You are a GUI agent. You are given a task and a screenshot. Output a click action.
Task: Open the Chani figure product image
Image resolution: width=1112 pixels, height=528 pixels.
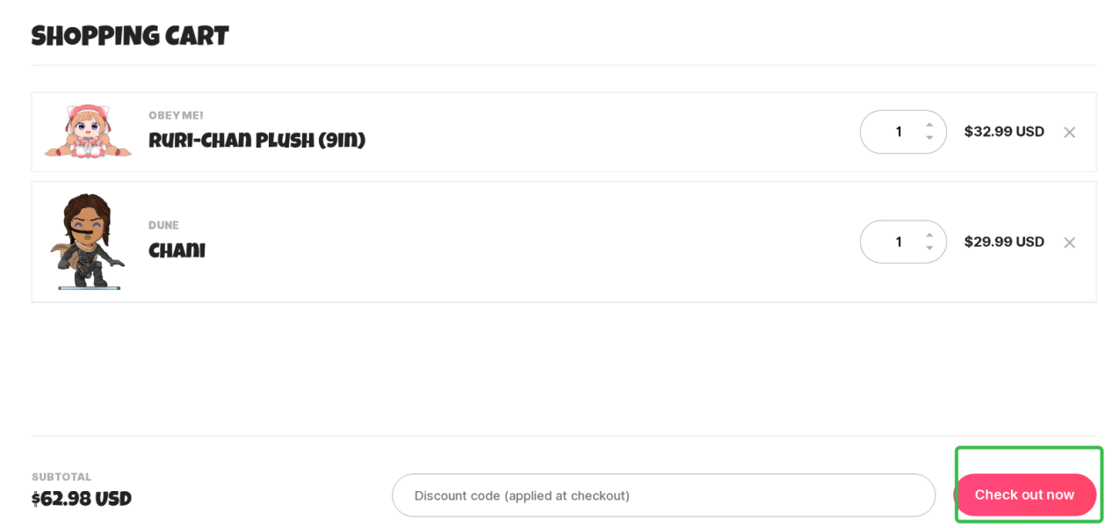88,242
